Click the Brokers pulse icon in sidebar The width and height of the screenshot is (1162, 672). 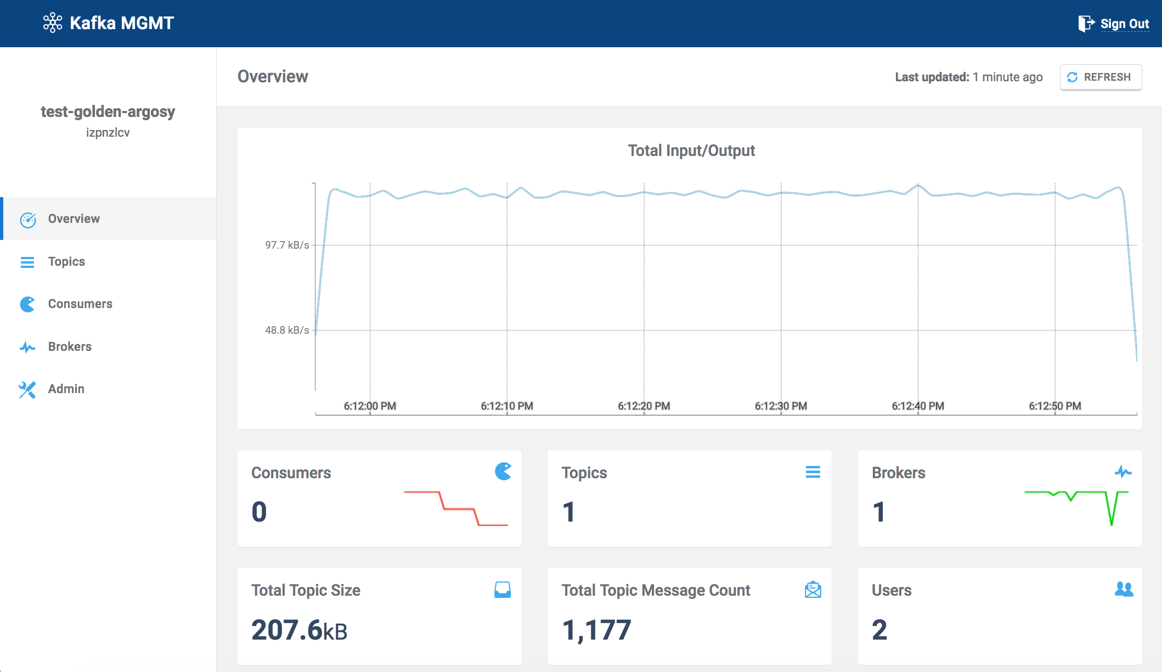pos(27,347)
